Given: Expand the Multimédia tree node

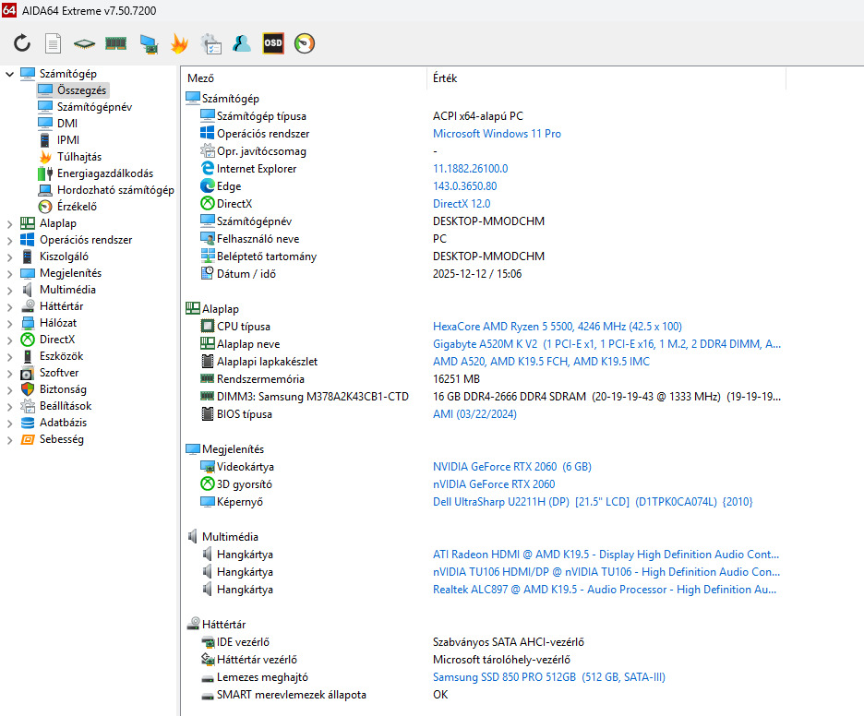Looking at the screenshot, I should [9, 290].
